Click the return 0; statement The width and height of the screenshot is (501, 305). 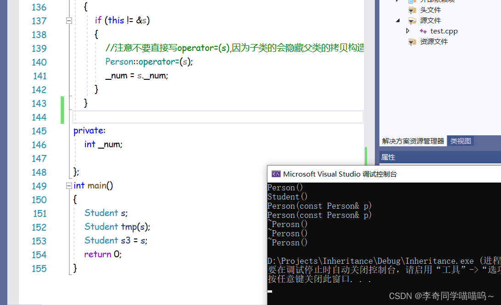(x=103, y=254)
